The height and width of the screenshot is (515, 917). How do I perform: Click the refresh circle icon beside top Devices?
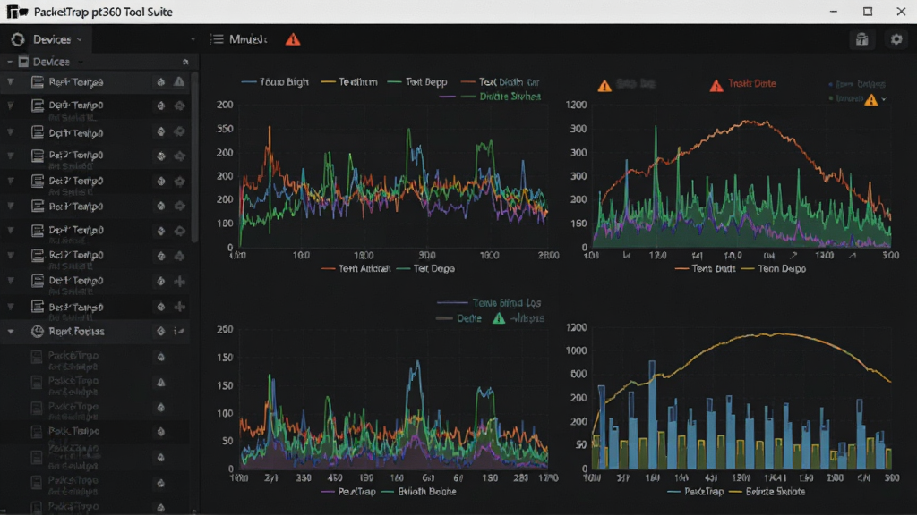(18, 39)
